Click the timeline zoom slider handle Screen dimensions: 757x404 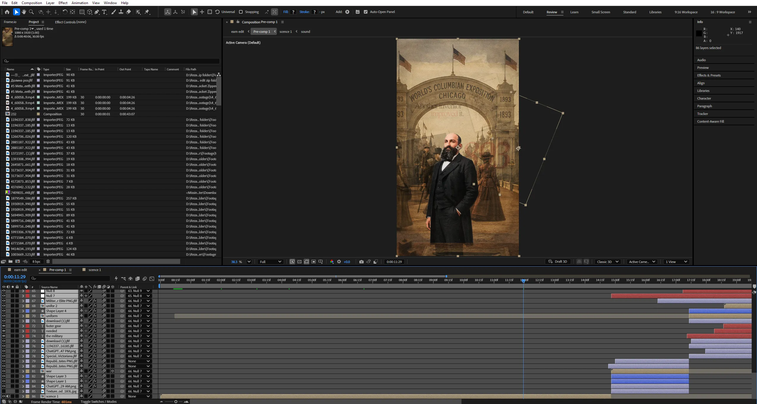pos(176,402)
